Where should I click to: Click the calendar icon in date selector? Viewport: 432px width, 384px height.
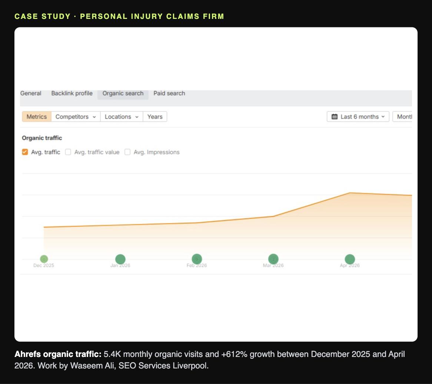(x=335, y=117)
